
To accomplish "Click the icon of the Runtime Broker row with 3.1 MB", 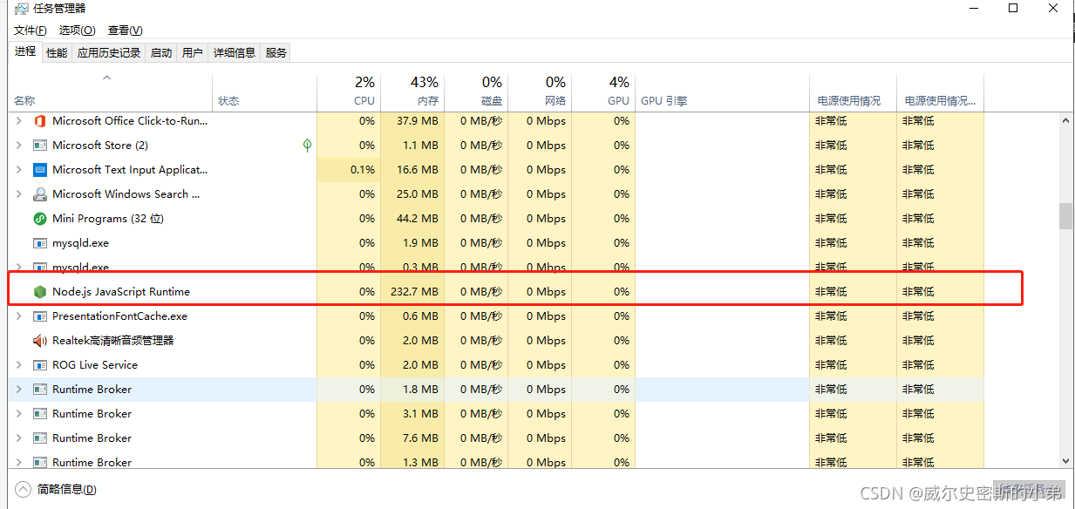I will [39, 413].
